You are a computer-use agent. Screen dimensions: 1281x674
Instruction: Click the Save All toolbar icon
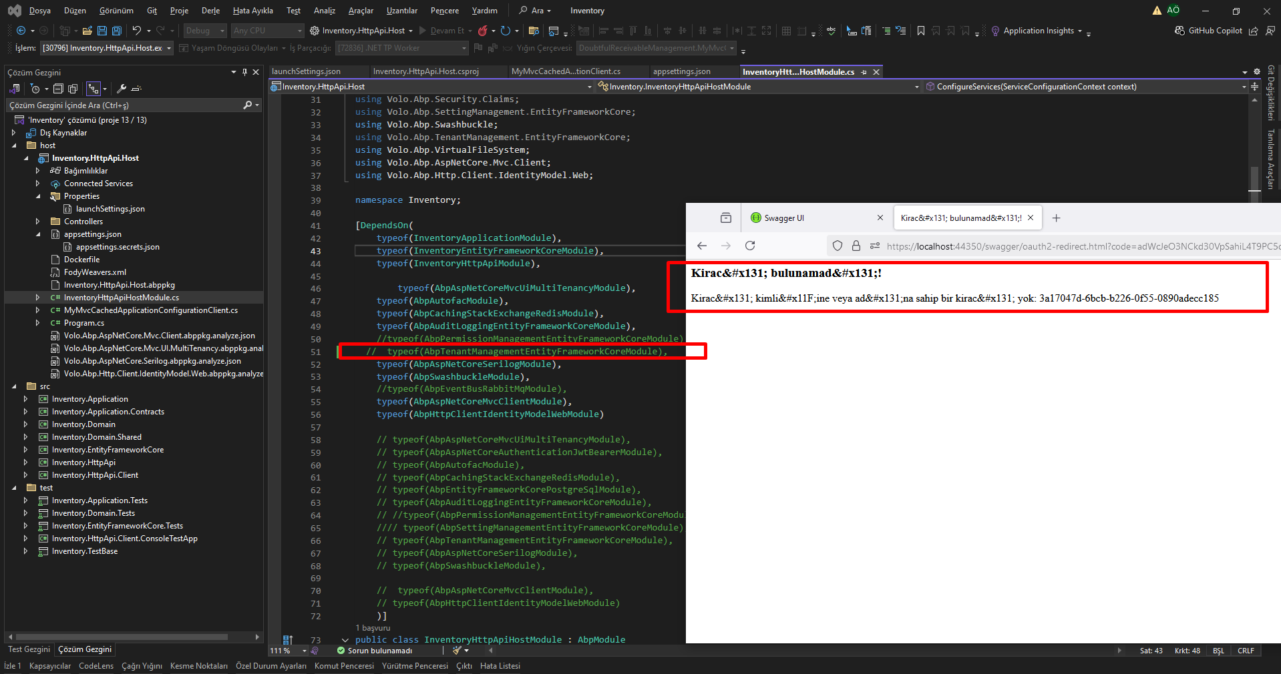point(117,31)
